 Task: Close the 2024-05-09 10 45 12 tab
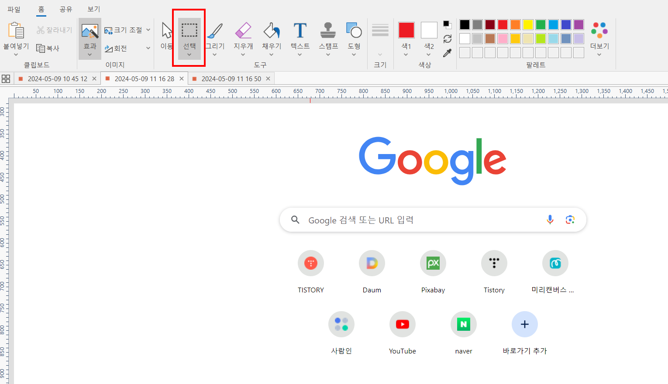click(x=94, y=79)
